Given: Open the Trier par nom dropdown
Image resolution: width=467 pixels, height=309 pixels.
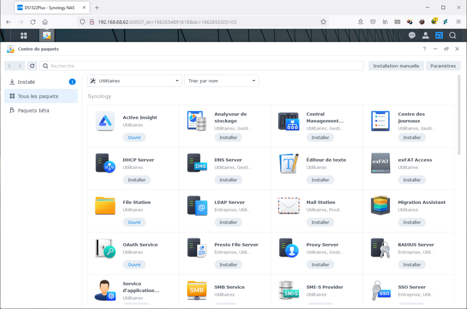Looking at the screenshot, I should (221, 81).
